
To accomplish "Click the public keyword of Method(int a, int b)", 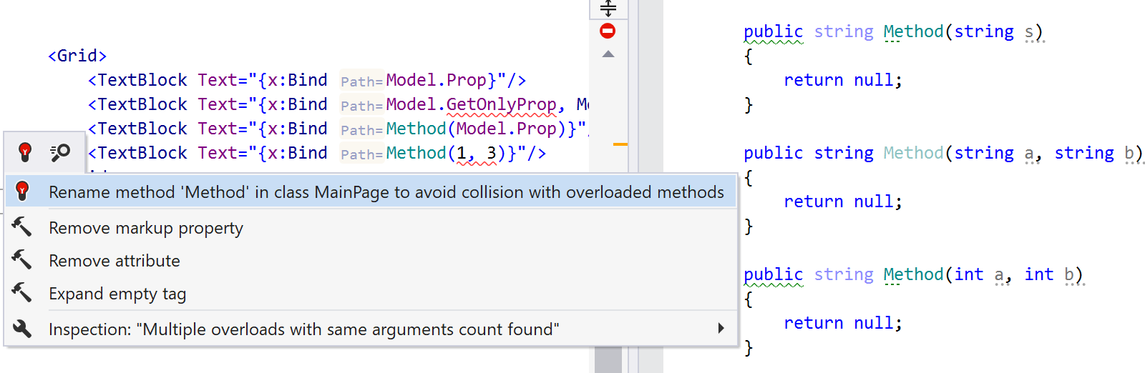I will coord(773,274).
